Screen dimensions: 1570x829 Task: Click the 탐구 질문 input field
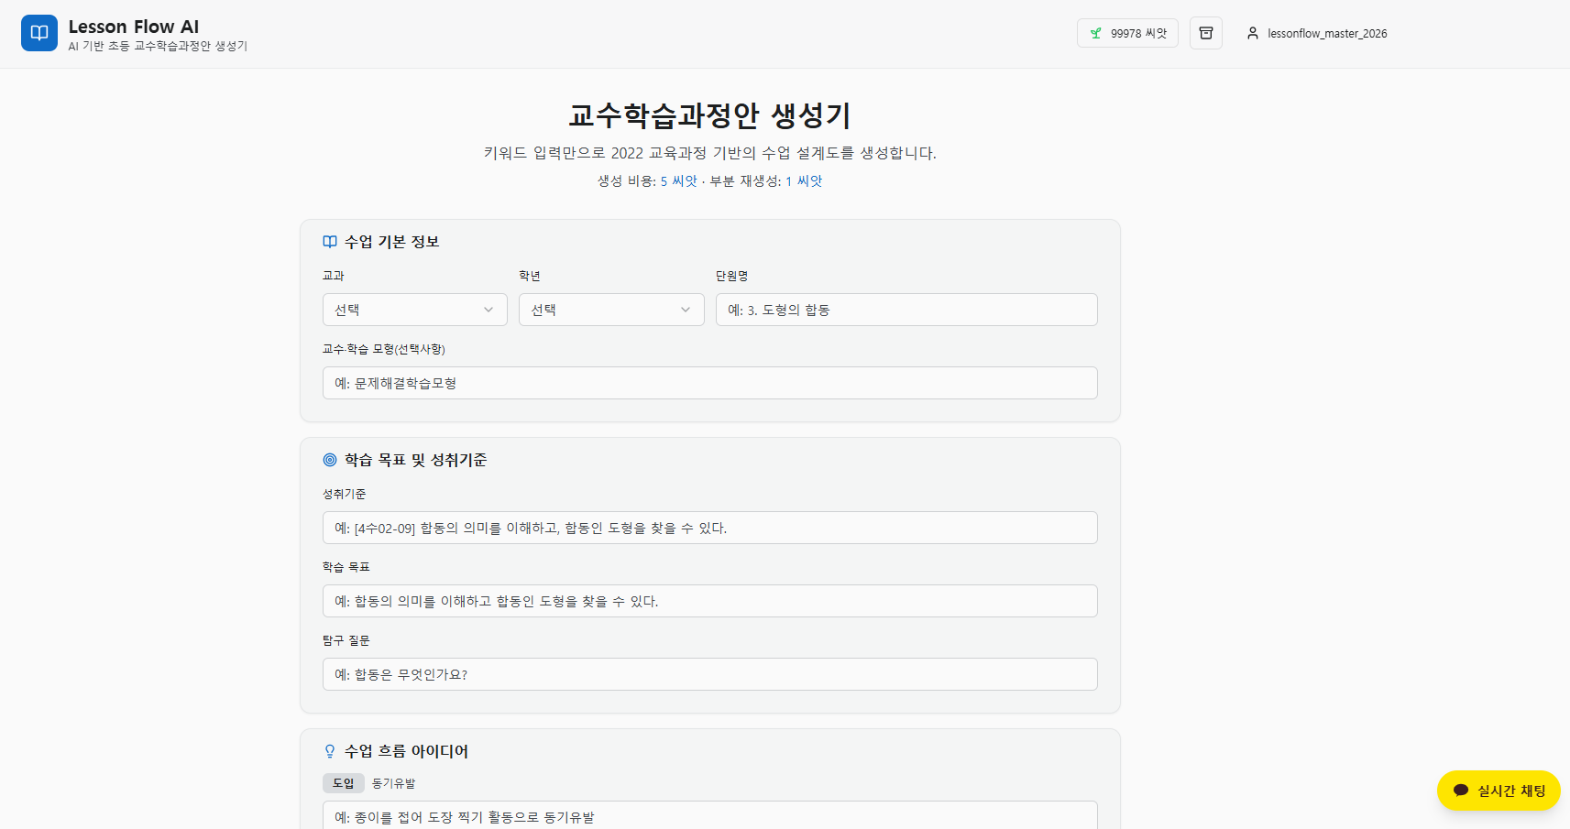709,674
